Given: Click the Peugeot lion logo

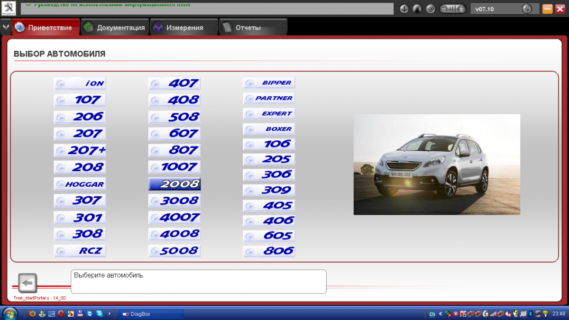Looking at the screenshot, I should pos(9,9).
